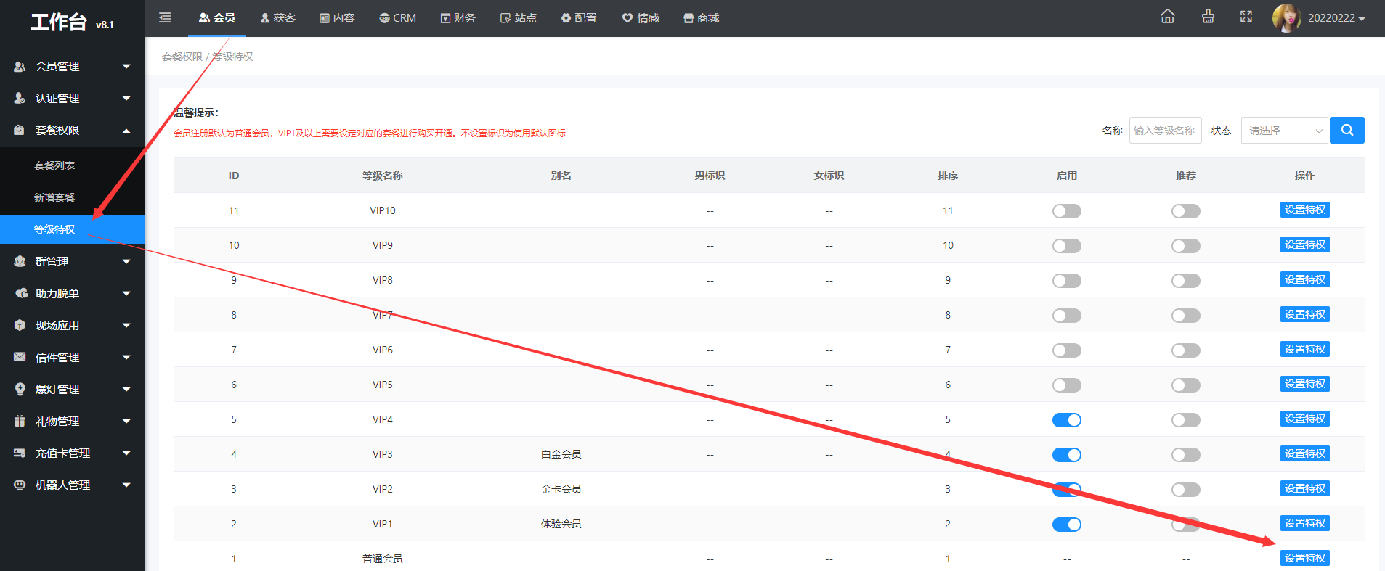Expand the 信件管理 menu arrow
This screenshot has height=571, width=1385.
coord(126,357)
